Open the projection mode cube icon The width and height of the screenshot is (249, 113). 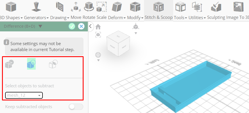135,26
